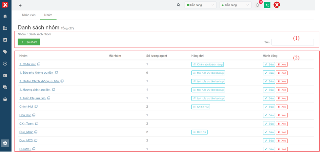The height and width of the screenshot is (152, 322).
Task: Expand the call status 'Sẵn sàng' dropdown
Action: [235, 5]
